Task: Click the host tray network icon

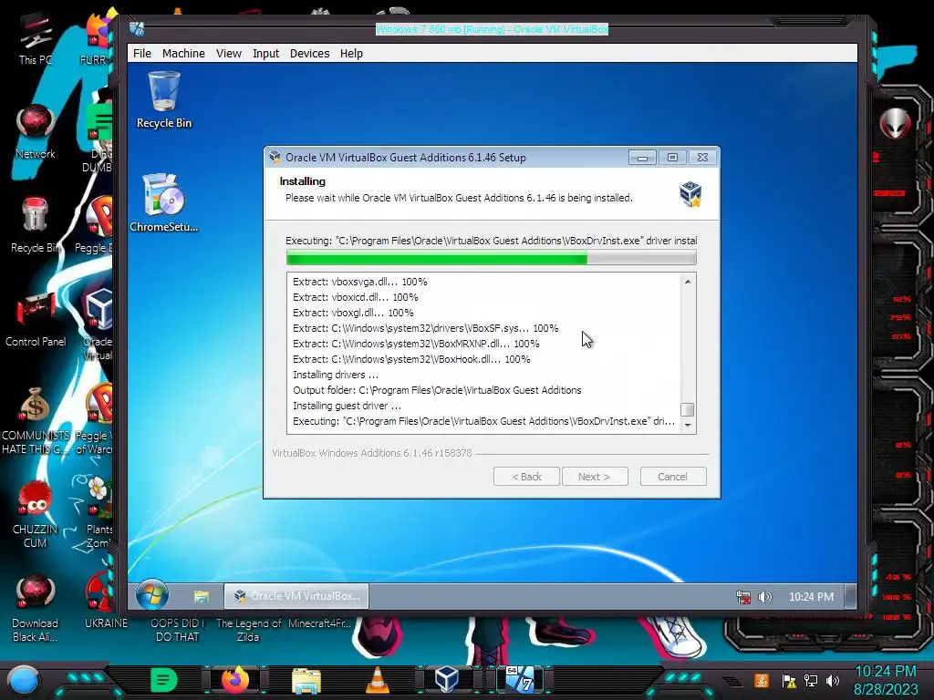Action: (x=811, y=680)
